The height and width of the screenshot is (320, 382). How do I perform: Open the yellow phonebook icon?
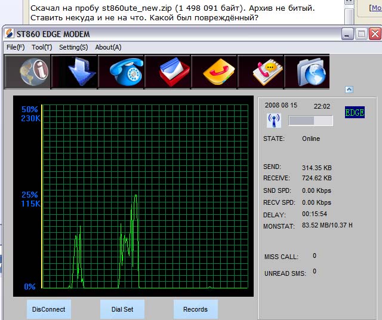pos(214,72)
